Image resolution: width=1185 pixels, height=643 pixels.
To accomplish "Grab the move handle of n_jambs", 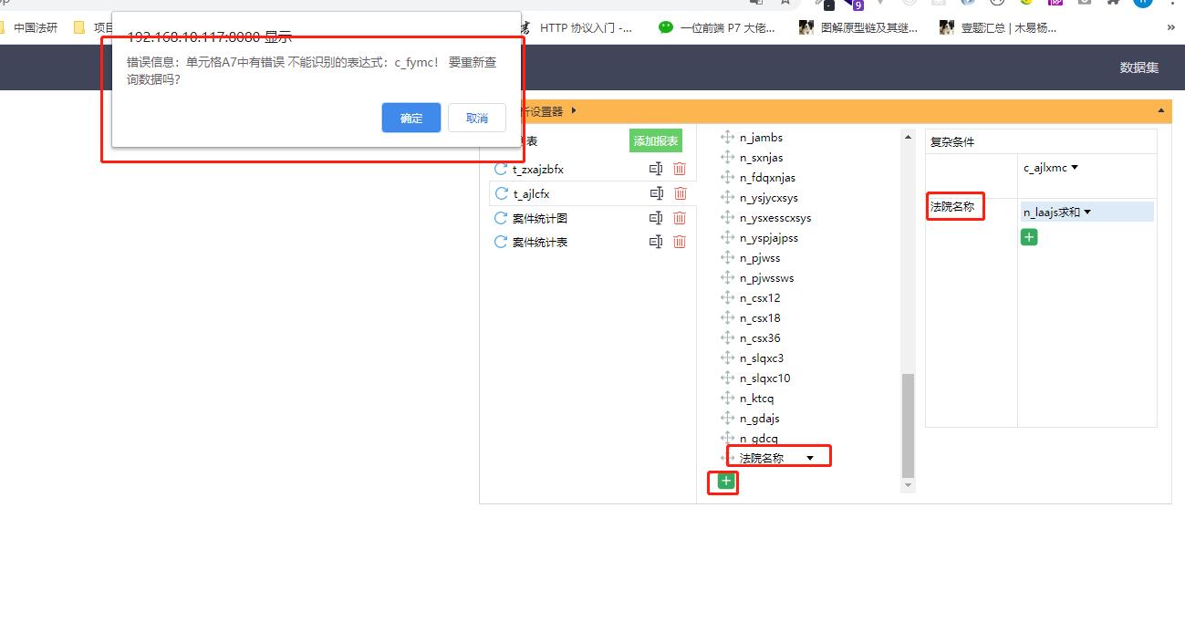I will pyautogui.click(x=727, y=137).
